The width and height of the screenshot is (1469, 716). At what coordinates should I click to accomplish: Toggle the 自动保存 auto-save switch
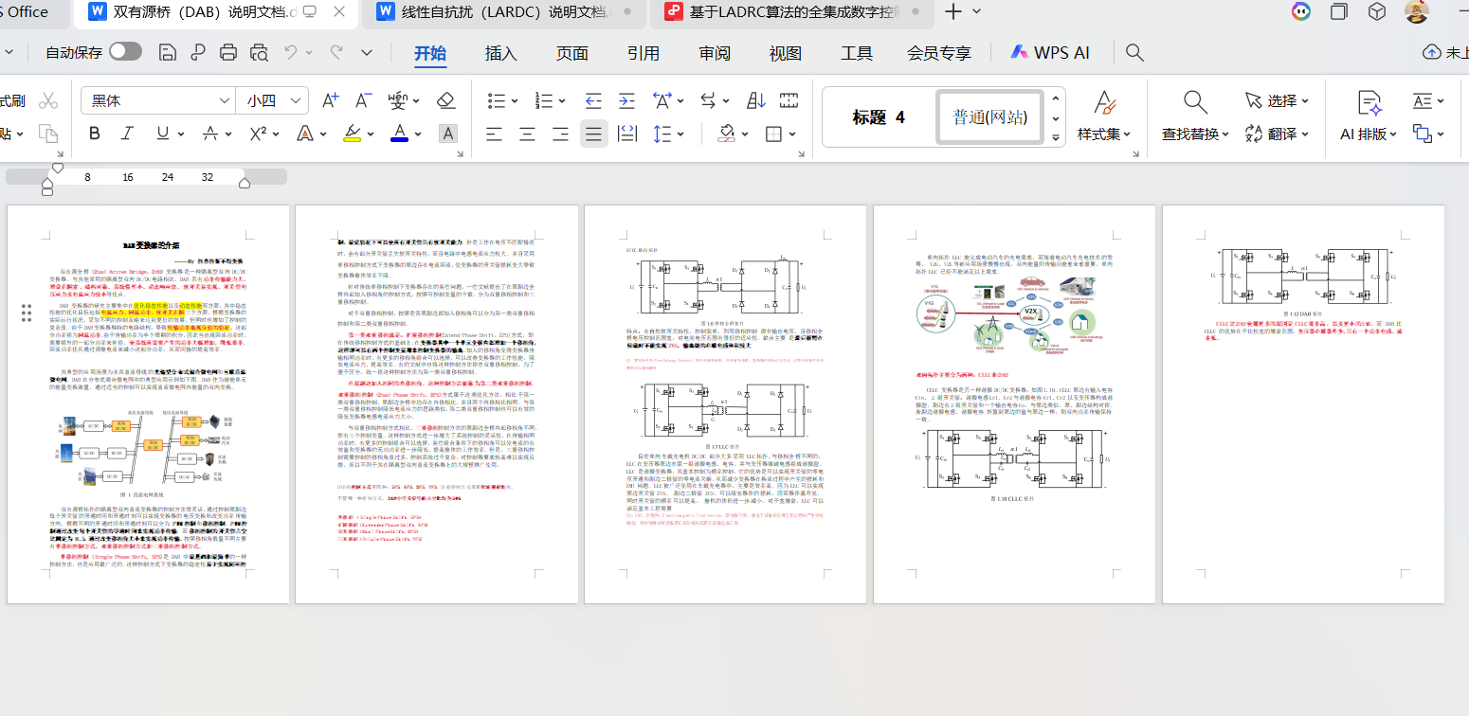[125, 52]
